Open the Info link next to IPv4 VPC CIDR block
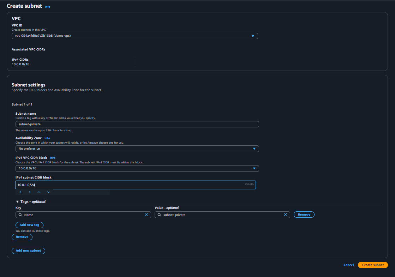The image size is (395, 277). tap(52, 158)
